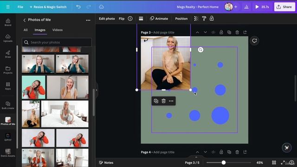Move Page 4 down with the chevron
The height and width of the screenshot is (167, 297).
(x=205, y=152)
